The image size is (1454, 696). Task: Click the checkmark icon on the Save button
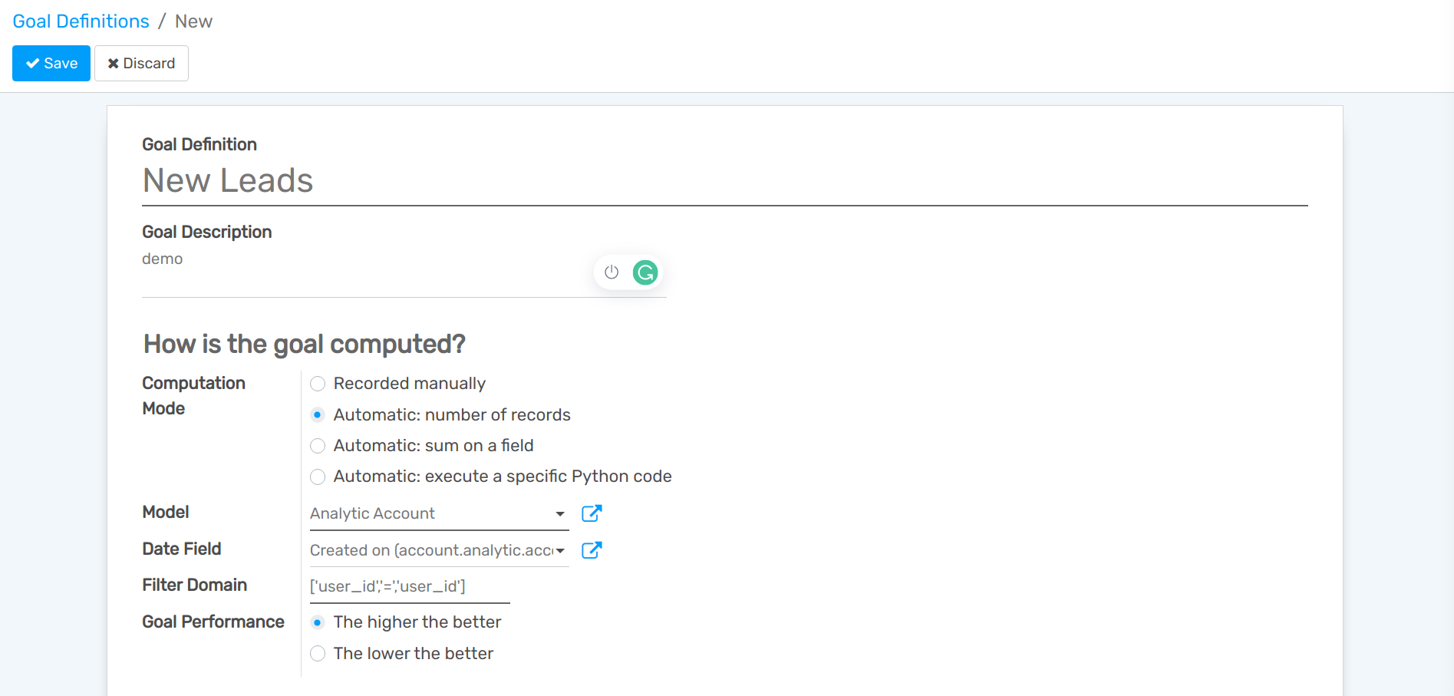click(x=31, y=63)
